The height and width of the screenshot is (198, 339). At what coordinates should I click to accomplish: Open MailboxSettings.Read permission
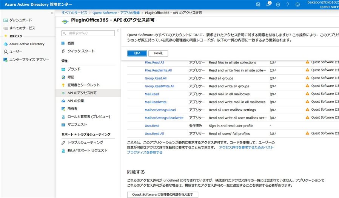[160, 110]
